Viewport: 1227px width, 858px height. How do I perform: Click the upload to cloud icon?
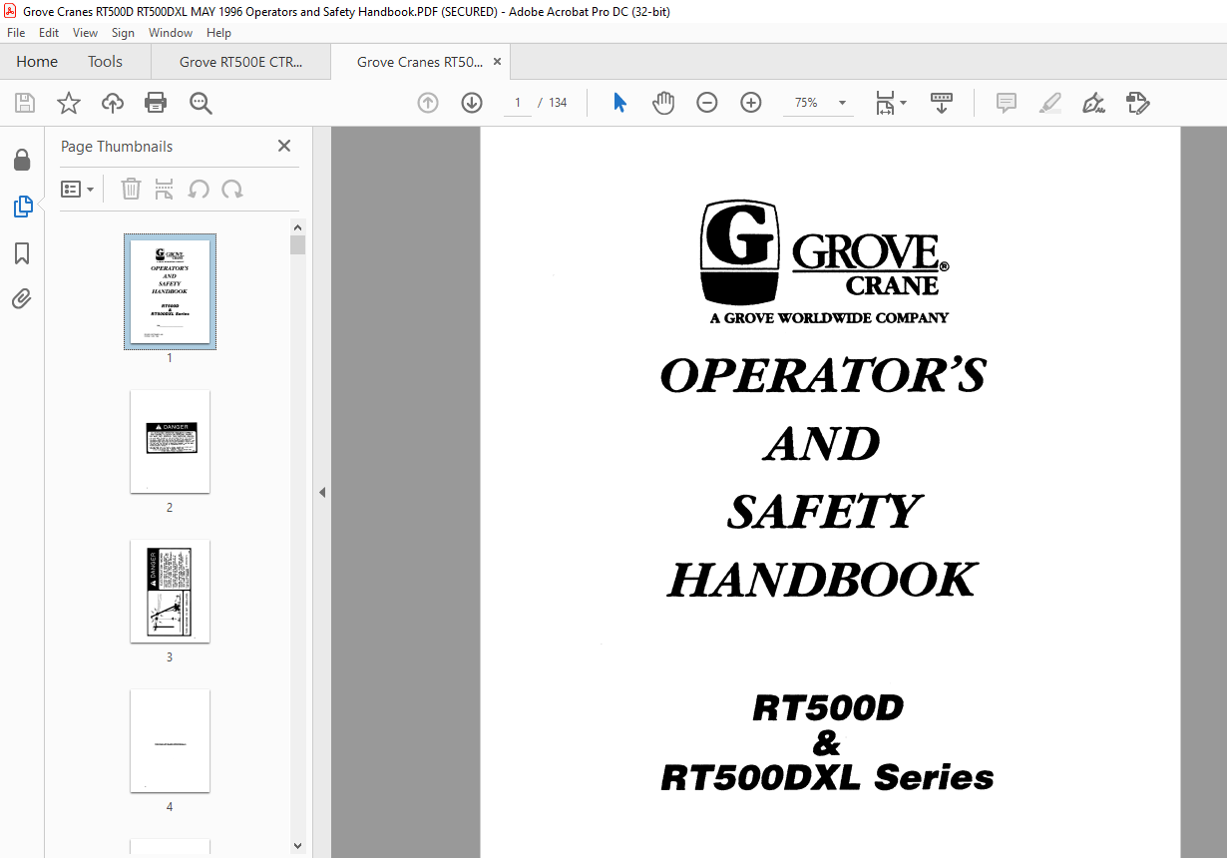click(113, 103)
